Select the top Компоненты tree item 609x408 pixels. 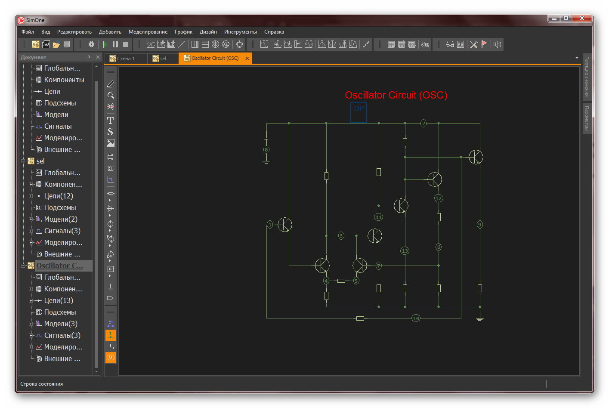point(64,80)
